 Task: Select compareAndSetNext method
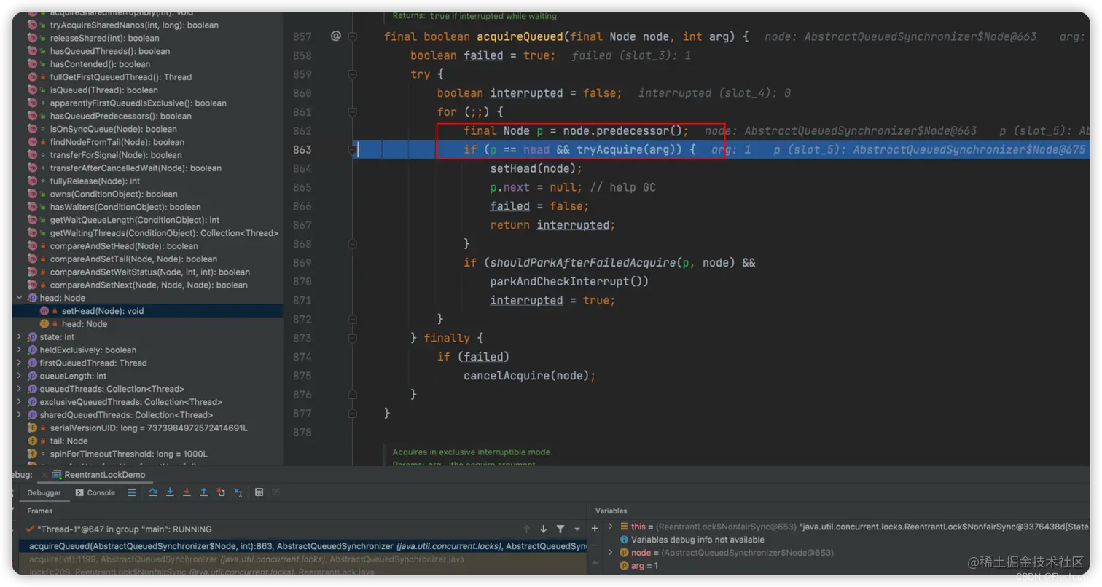(x=149, y=285)
